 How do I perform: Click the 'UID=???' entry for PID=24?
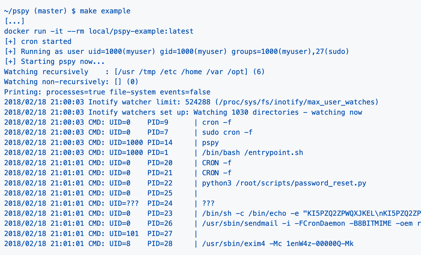click(124, 203)
